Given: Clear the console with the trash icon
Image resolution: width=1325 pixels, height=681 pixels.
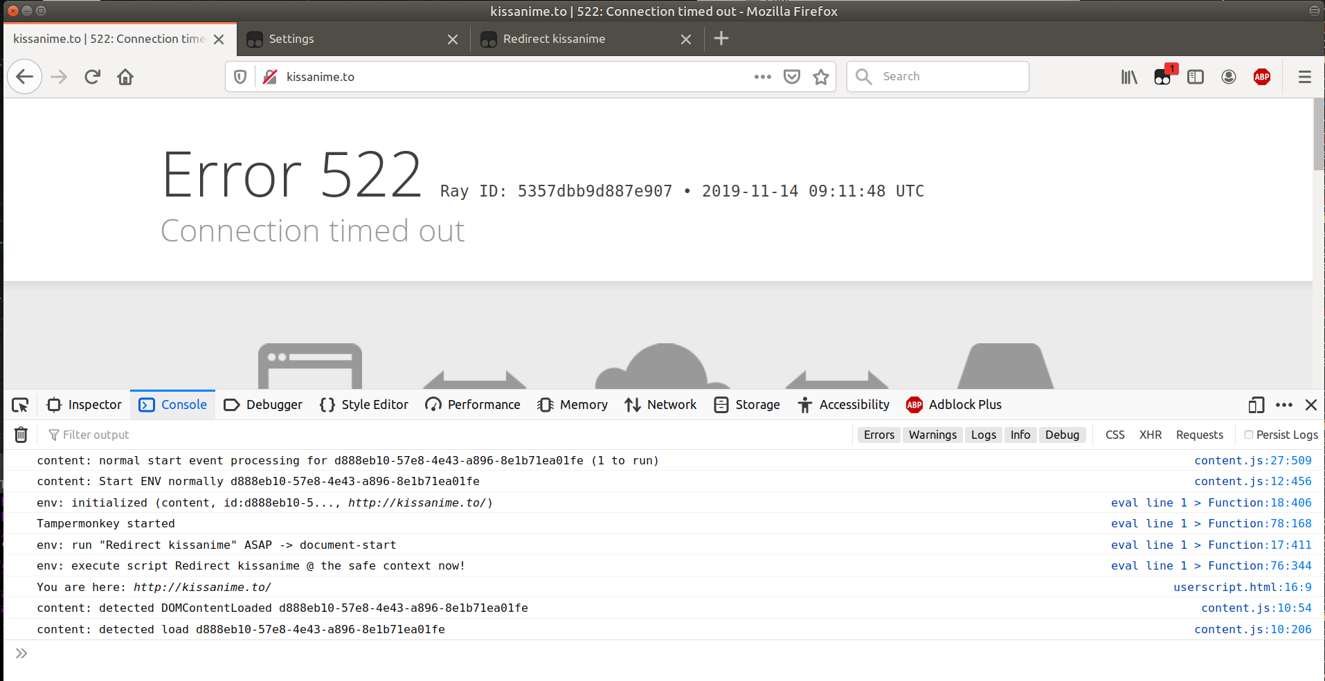Looking at the screenshot, I should (21, 435).
